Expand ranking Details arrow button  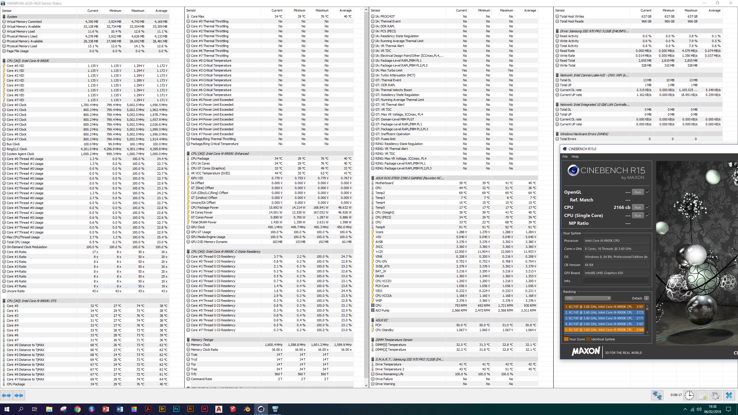pyautogui.click(x=646, y=298)
